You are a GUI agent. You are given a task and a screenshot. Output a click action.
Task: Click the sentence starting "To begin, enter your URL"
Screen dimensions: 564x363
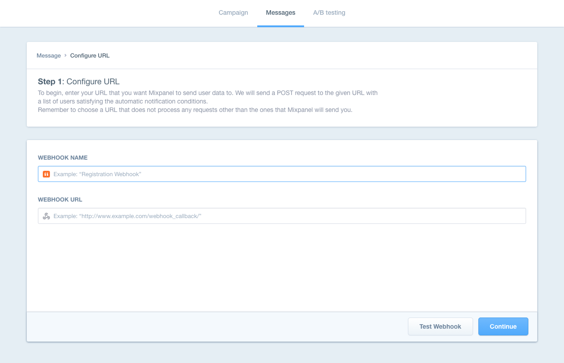click(208, 93)
